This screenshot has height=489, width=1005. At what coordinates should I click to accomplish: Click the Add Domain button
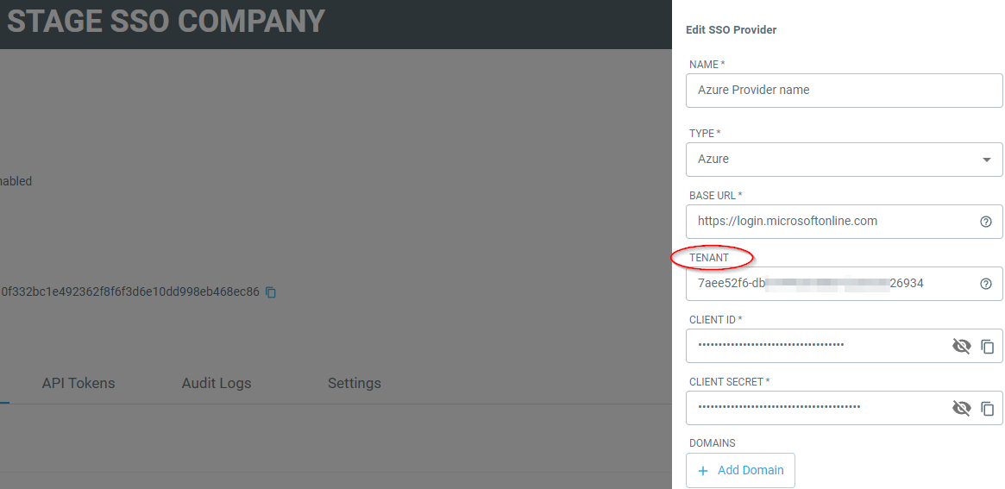click(x=740, y=470)
